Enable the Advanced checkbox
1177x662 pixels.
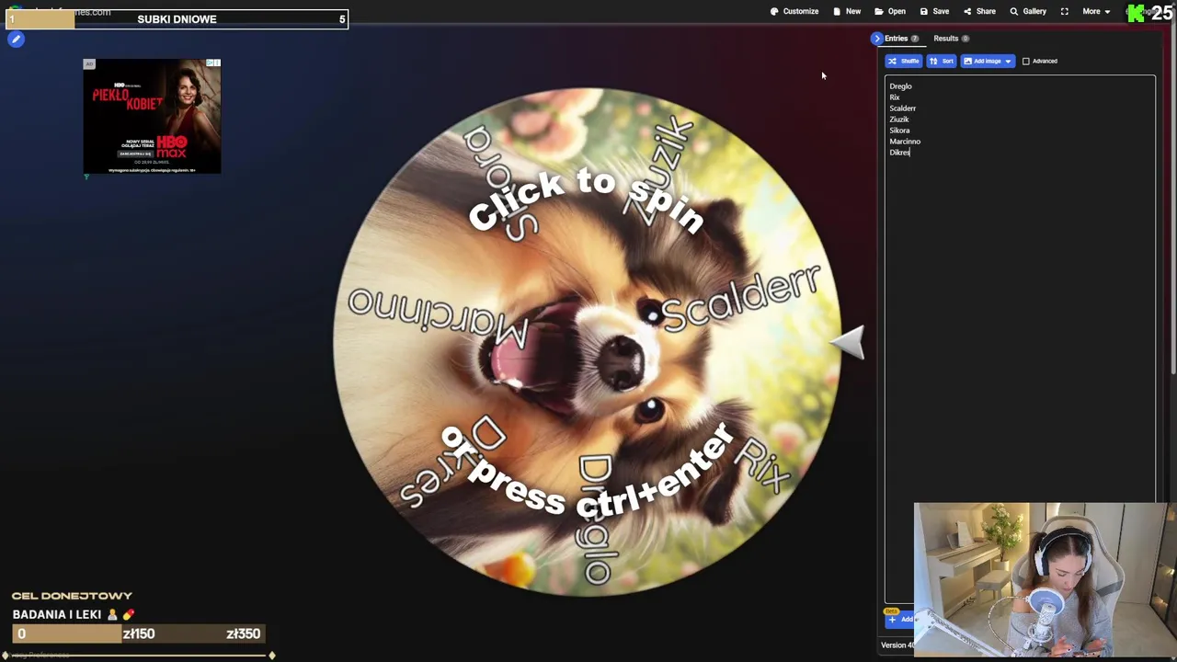tap(1026, 61)
